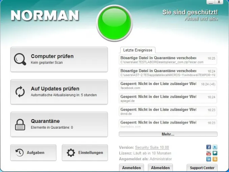Open the chat bubble forum icon

[215, 153]
